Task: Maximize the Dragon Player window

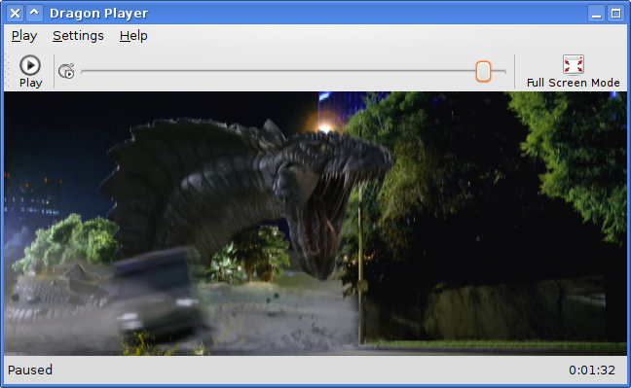Action: [615, 14]
